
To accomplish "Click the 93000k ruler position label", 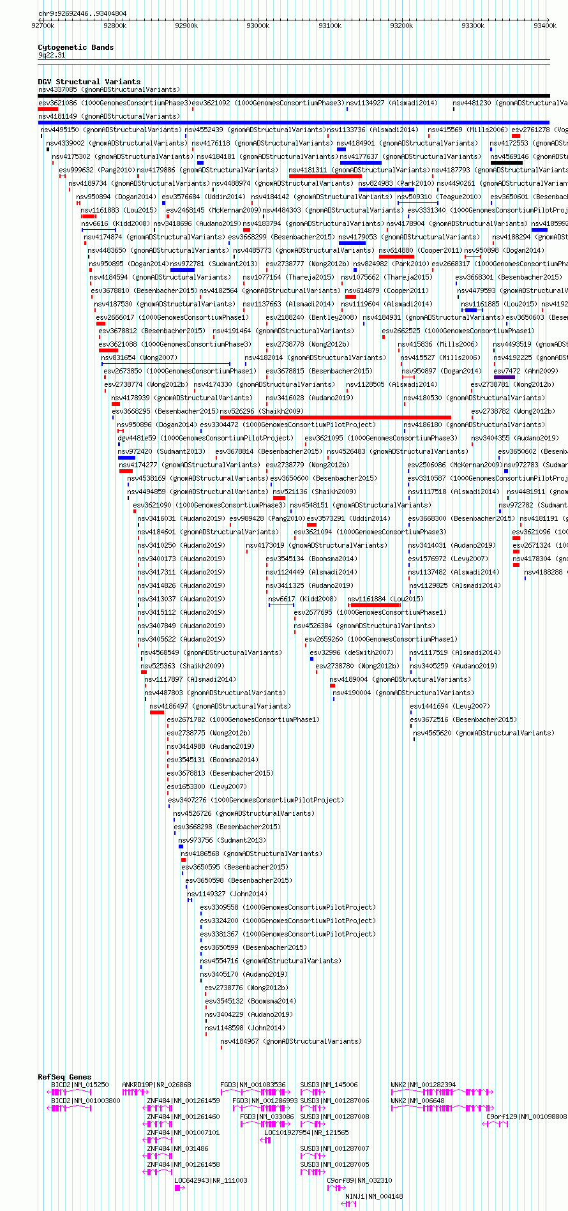I will coord(258,26).
